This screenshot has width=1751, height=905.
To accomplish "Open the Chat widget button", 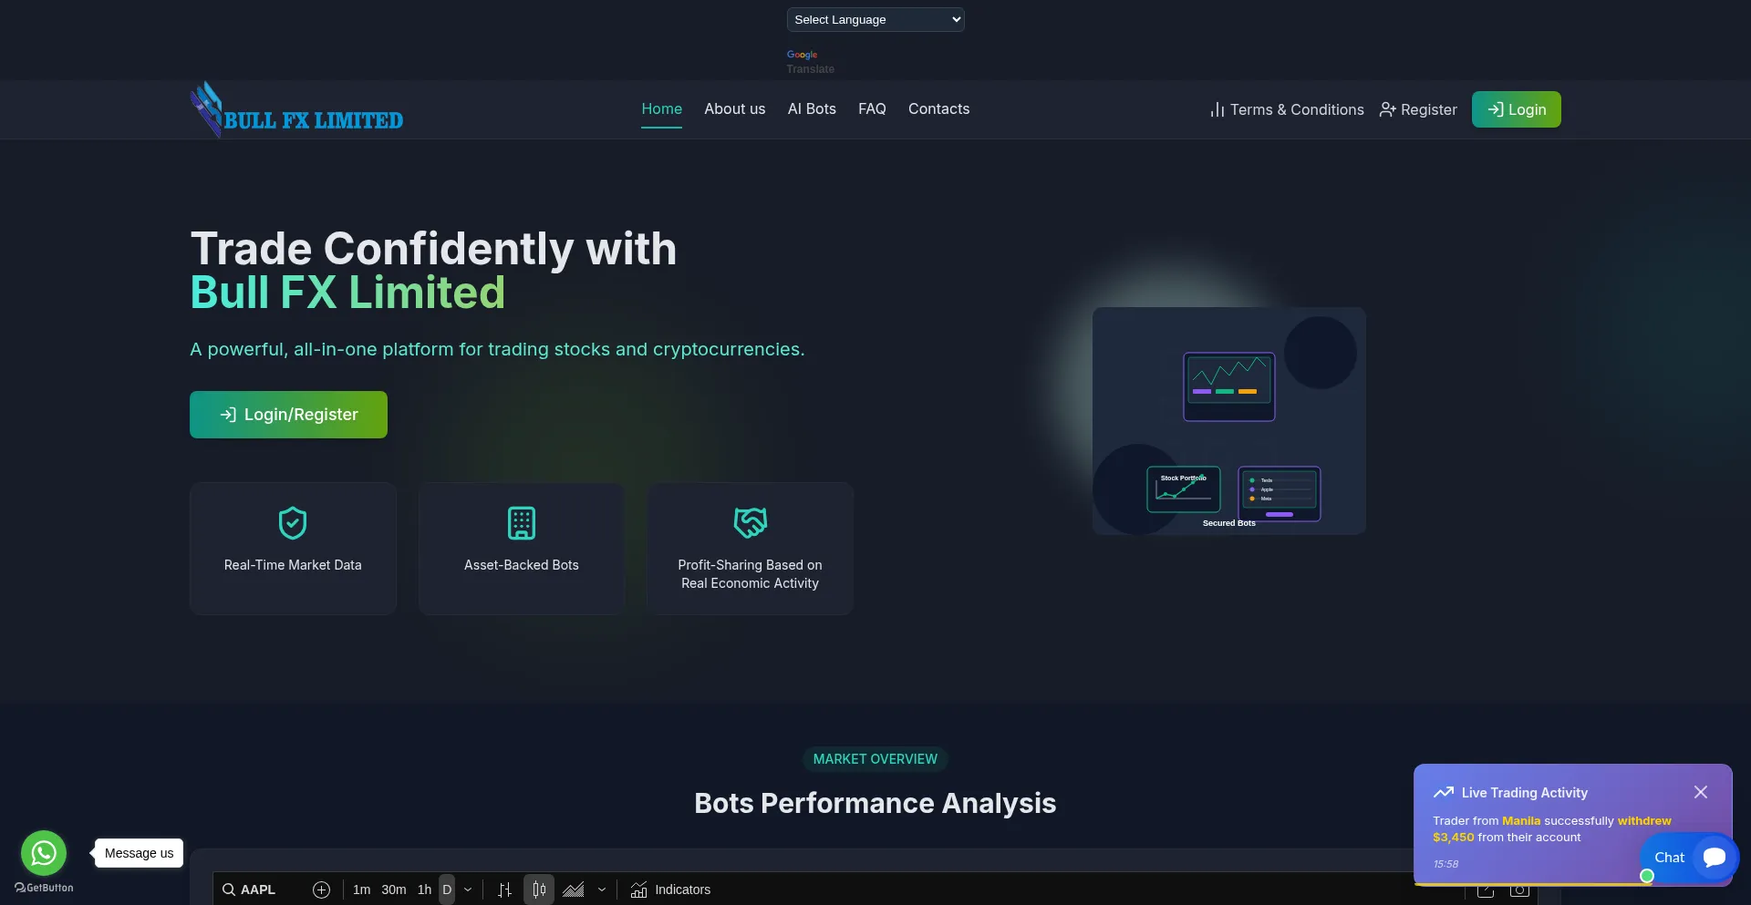I will click(x=1689, y=858).
